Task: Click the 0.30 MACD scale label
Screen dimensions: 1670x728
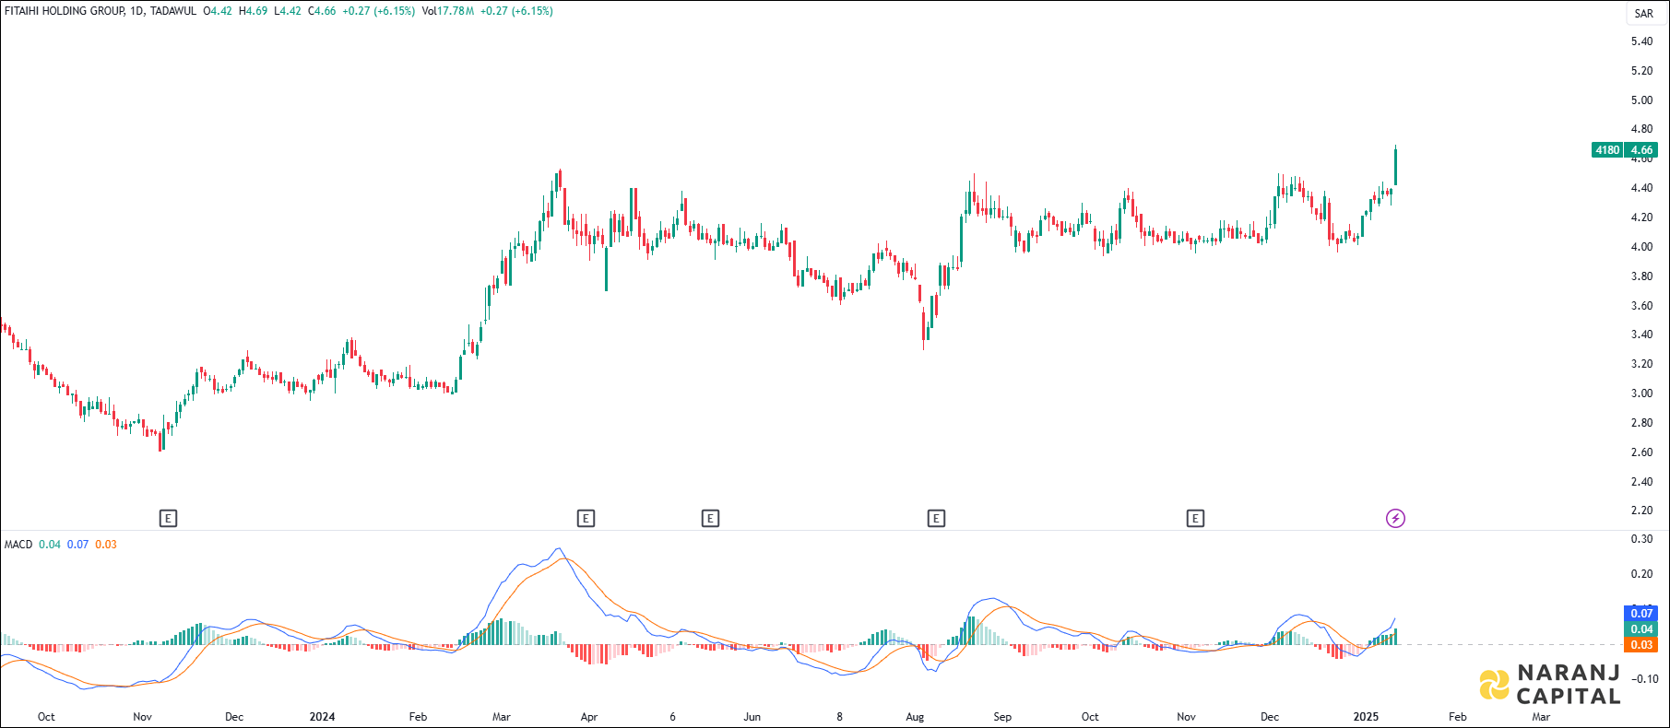Action: [1641, 539]
